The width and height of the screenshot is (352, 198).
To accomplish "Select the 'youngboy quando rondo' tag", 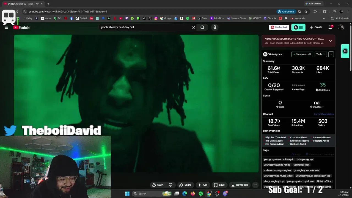I will coord(277,165).
